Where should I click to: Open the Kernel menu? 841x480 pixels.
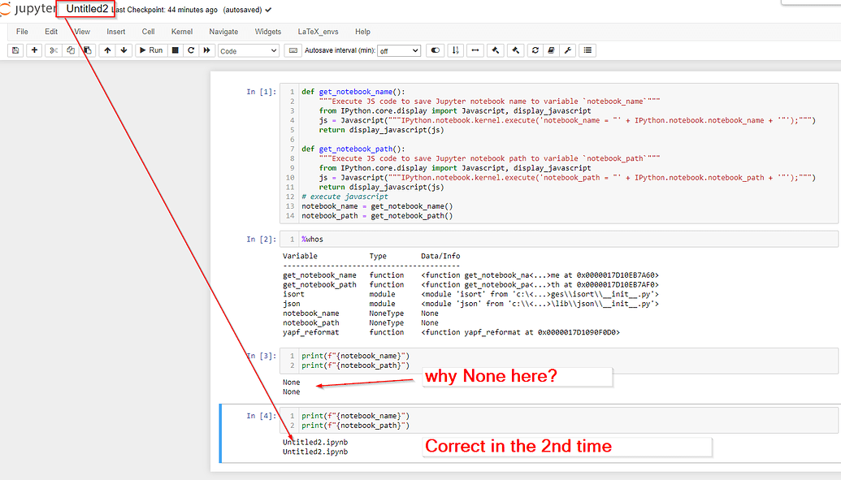pyautogui.click(x=181, y=32)
